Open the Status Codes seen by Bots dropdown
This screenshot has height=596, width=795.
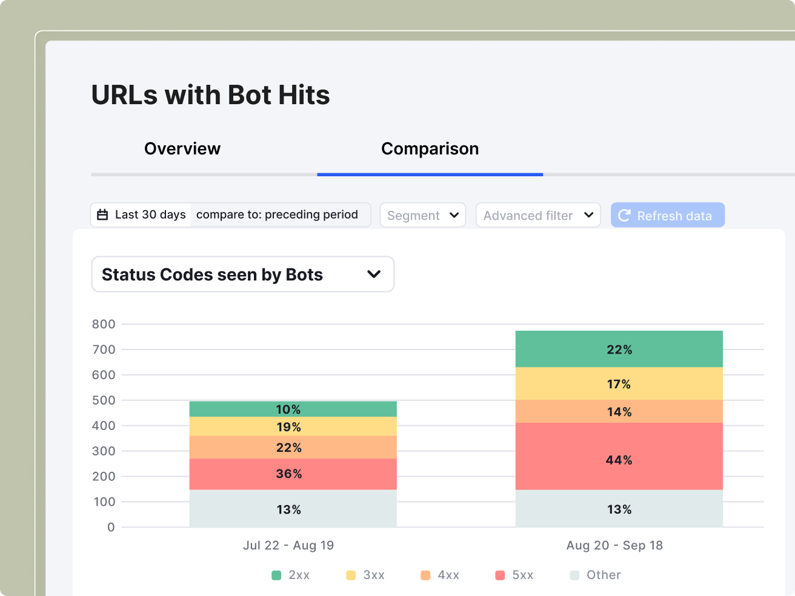click(242, 274)
